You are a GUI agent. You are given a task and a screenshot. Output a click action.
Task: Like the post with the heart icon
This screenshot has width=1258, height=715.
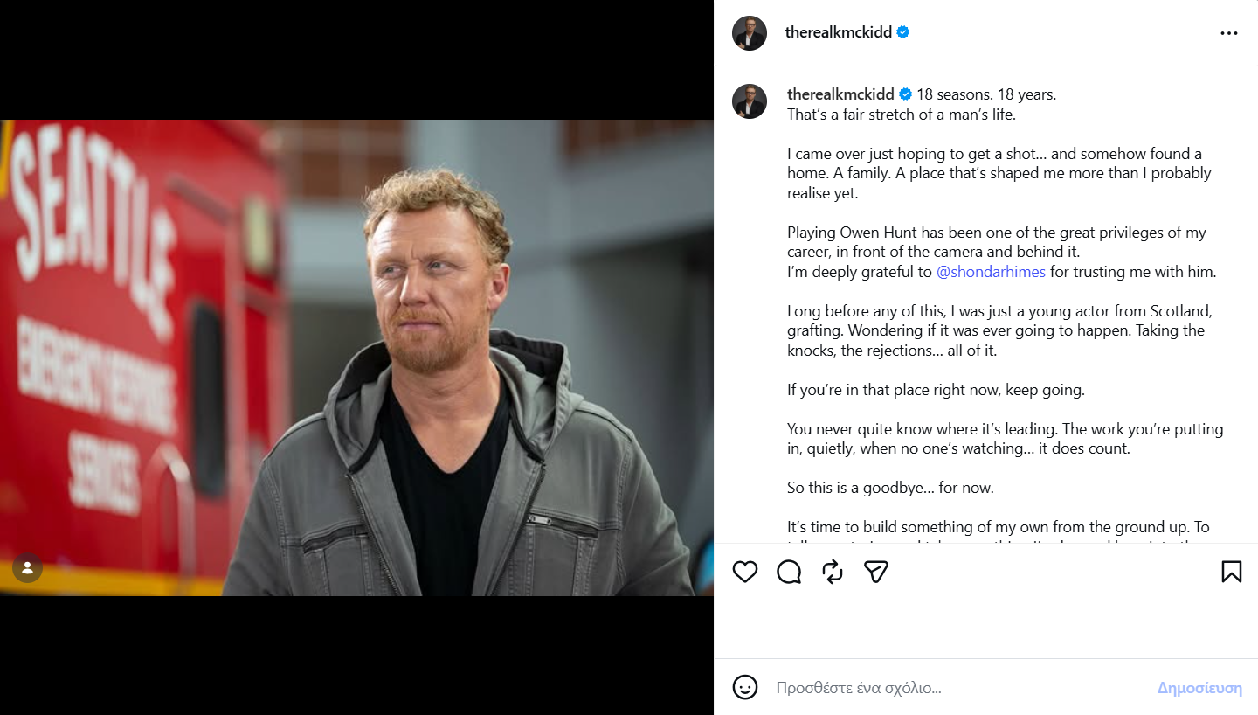click(745, 572)
